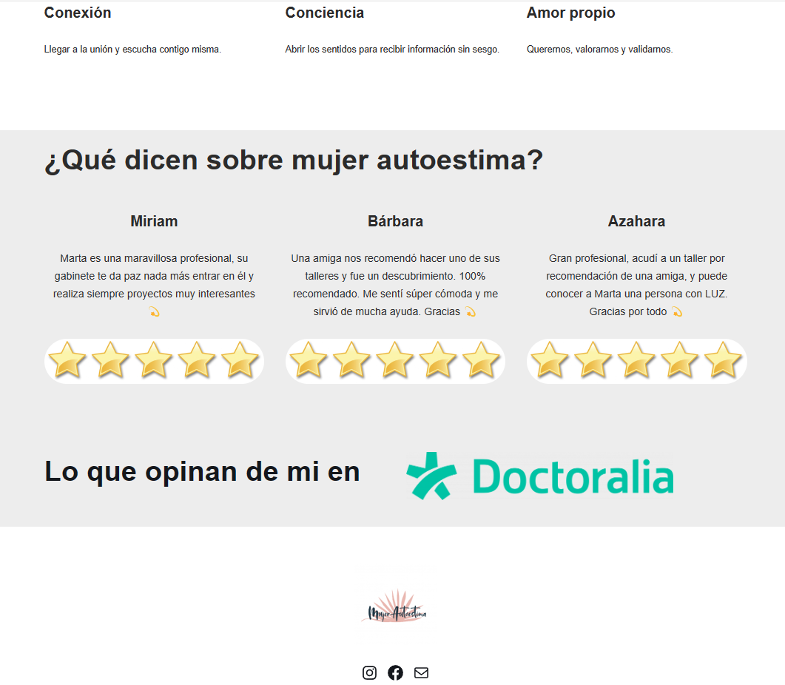Click the five-star rating under Azahara
The width and height of the screenshot is (785, 685).
(x=637, y=361)
